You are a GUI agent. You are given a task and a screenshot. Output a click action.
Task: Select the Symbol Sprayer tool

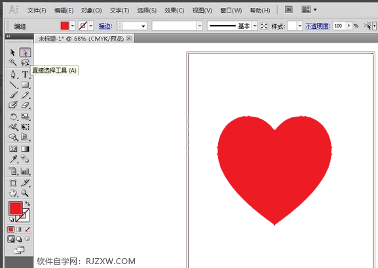tap(13, 171)
